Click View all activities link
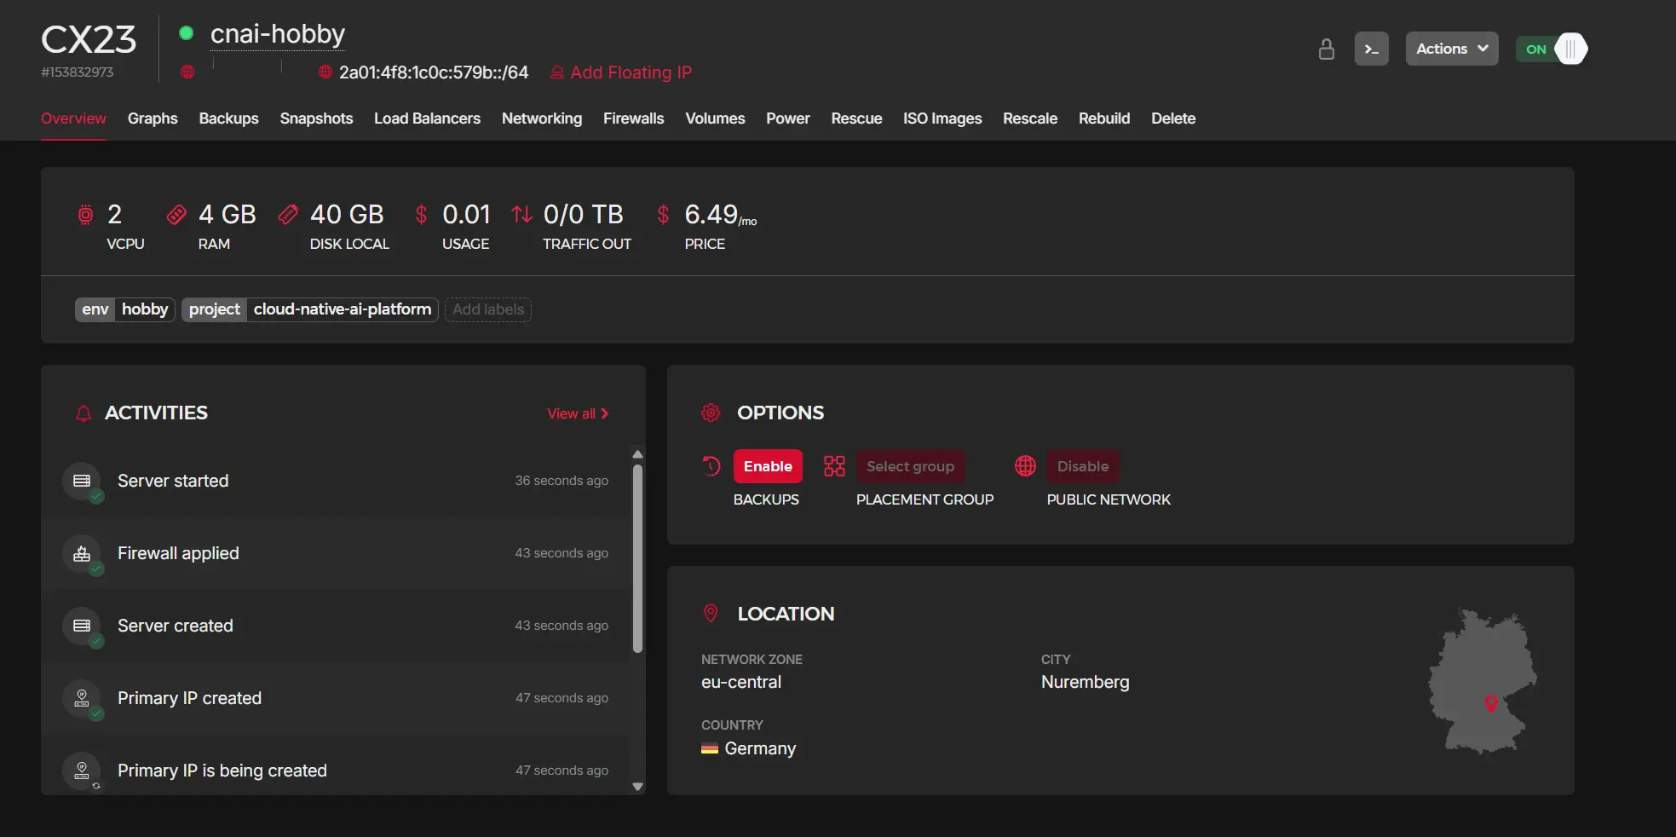 point(578,413)
